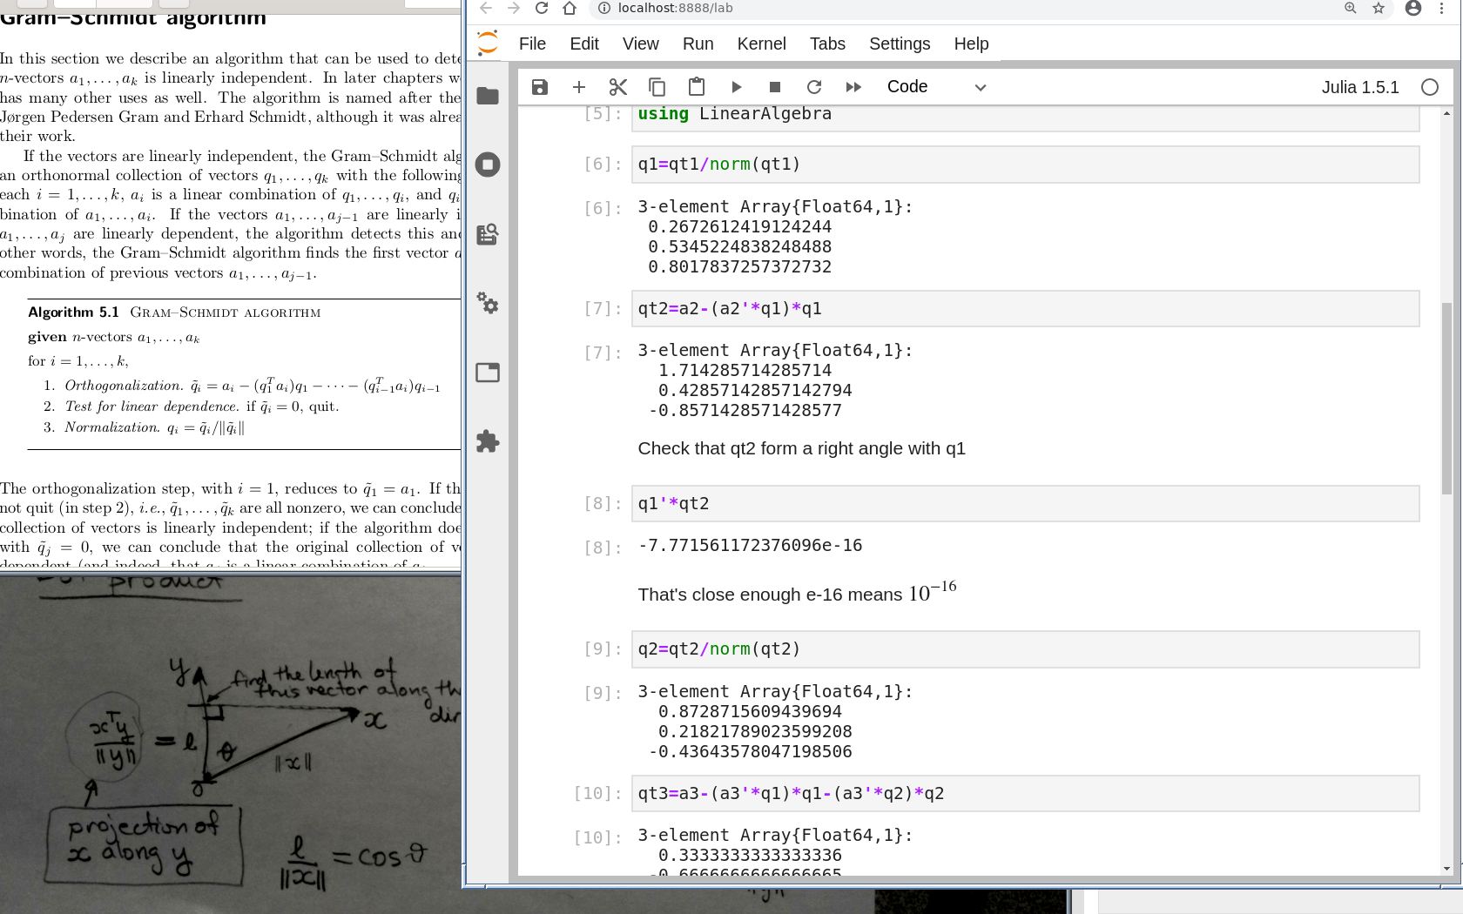Open the Kernel menu
Image resolution: width=1463 pixels, height=914 pixels.
pyautogui.click(x=761, y=44)
